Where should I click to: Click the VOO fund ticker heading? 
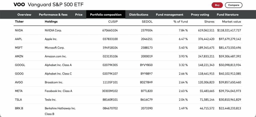(19, 5)
